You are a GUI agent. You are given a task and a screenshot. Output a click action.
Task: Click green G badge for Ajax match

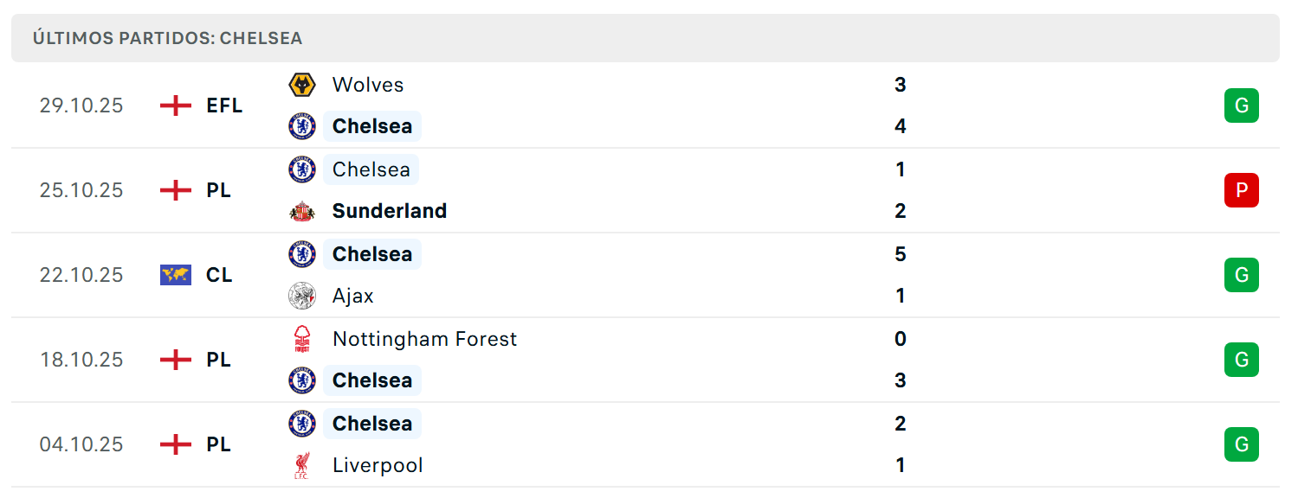(1241, 275)
